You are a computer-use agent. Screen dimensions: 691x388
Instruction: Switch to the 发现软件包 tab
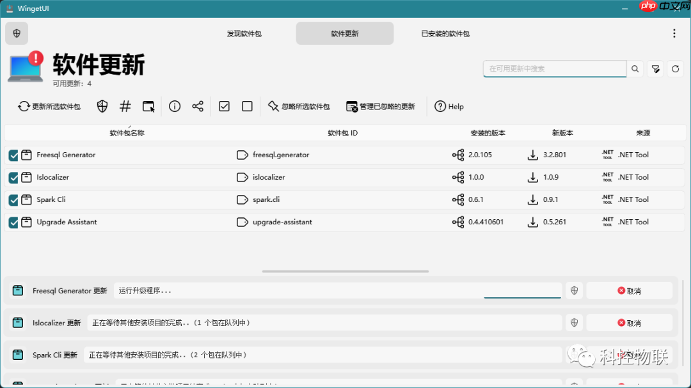[245, 33]
